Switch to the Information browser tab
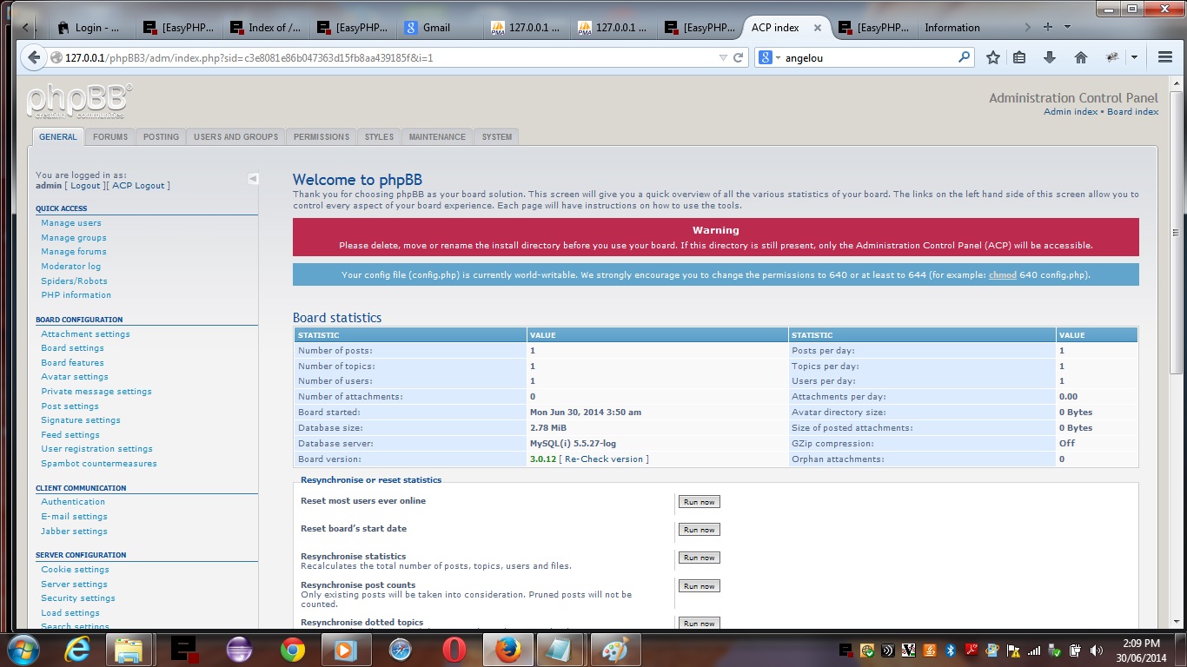This screenshot has width=1187, height=667. point(965,28)
